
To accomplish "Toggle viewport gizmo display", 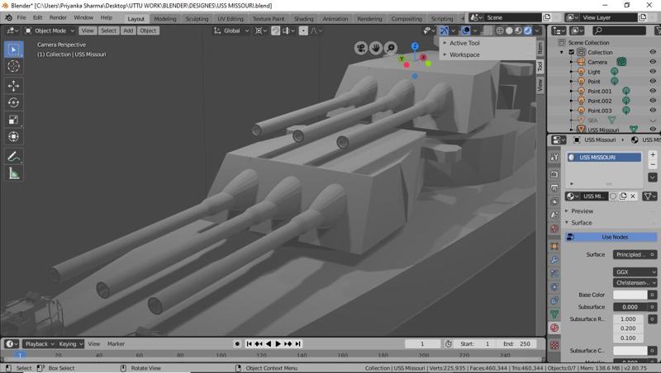I will 444,31.
